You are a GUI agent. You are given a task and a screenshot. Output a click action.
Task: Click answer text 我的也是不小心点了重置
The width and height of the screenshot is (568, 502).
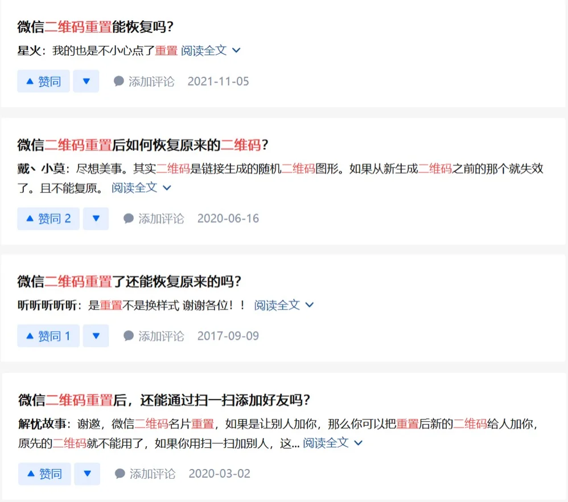(115, 50)
